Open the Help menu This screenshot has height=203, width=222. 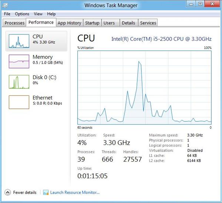51,14
